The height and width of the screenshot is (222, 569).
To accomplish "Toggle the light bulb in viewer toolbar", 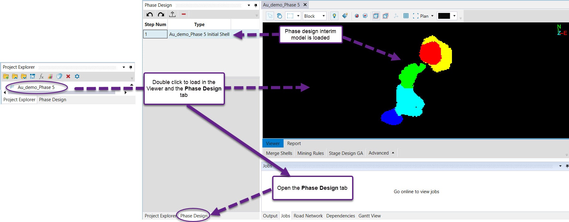I will point(334,16).
